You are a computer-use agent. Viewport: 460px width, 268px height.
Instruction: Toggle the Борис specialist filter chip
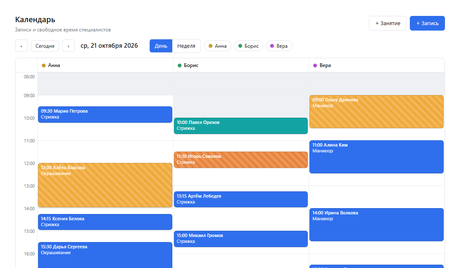[248, 46]
